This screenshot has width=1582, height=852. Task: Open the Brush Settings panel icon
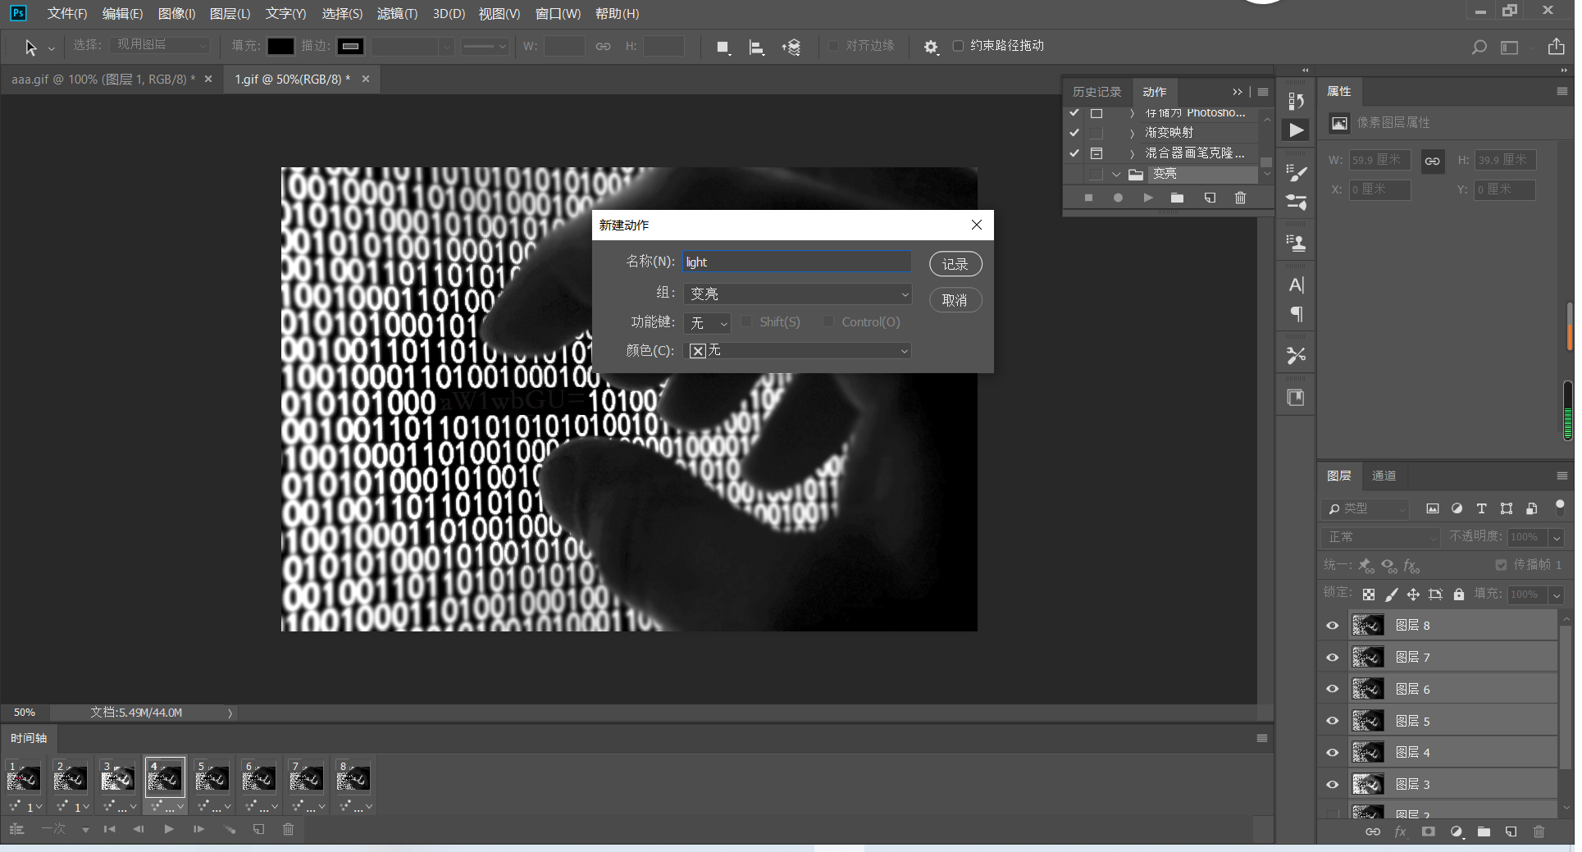(1296, 173)
